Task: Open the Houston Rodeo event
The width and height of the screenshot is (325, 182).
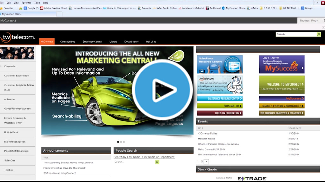Action: tap(207, 139)
